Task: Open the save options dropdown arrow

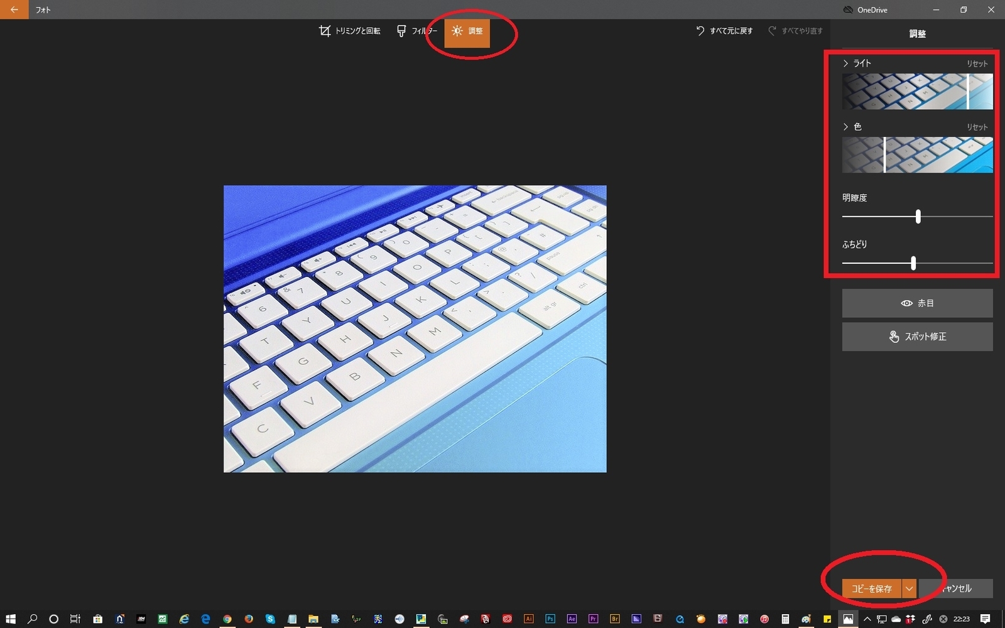Action: (x=909, y=588)
